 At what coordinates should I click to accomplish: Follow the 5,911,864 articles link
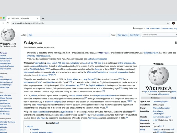(72, 85)
